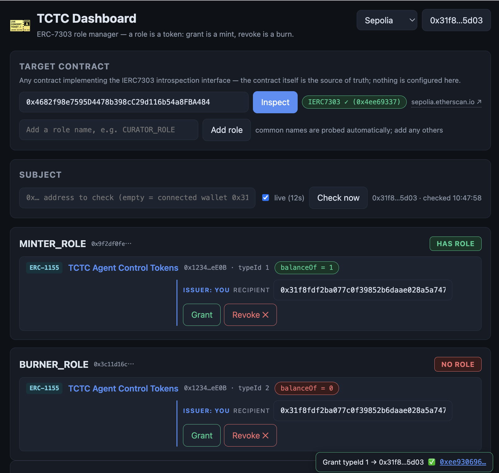This screenshot has height=473, width=499.
Task: Click the TCTC concert ticket logo
Action: pos(20,26)
